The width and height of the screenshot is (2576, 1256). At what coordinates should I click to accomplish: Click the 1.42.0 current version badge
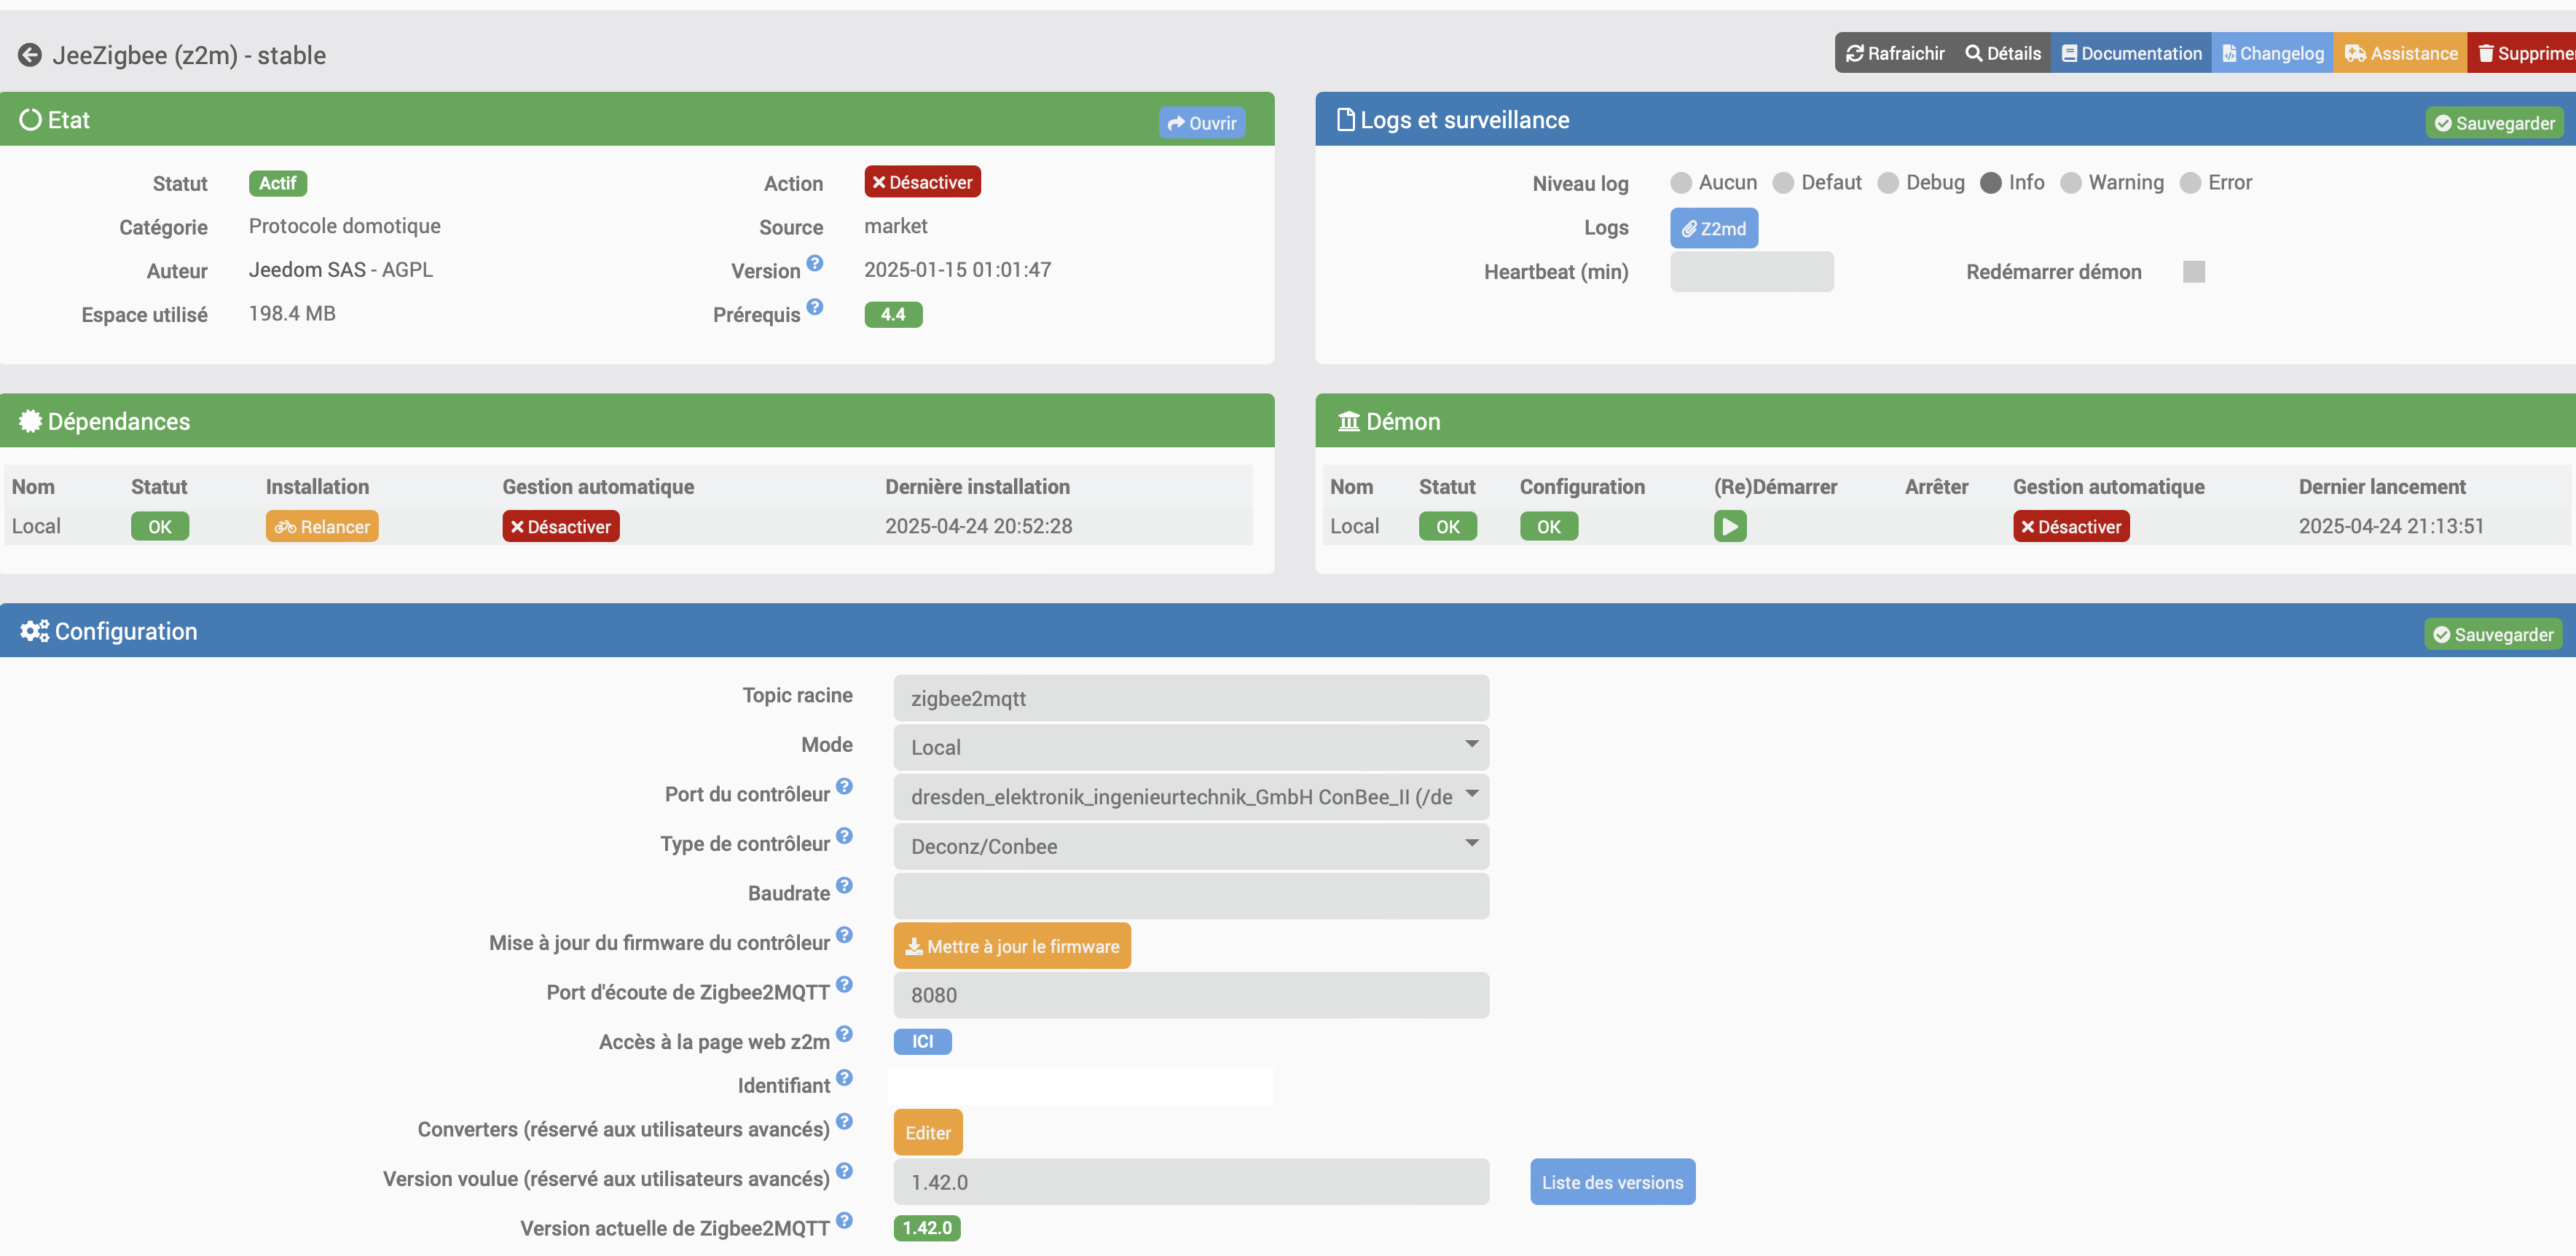coord(927,1228)
